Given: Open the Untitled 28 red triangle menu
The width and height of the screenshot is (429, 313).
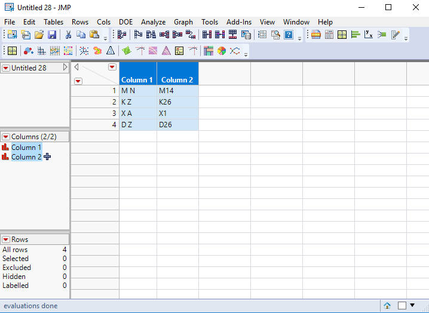Looking at the screenshot, I should click(x=6, y=68).
